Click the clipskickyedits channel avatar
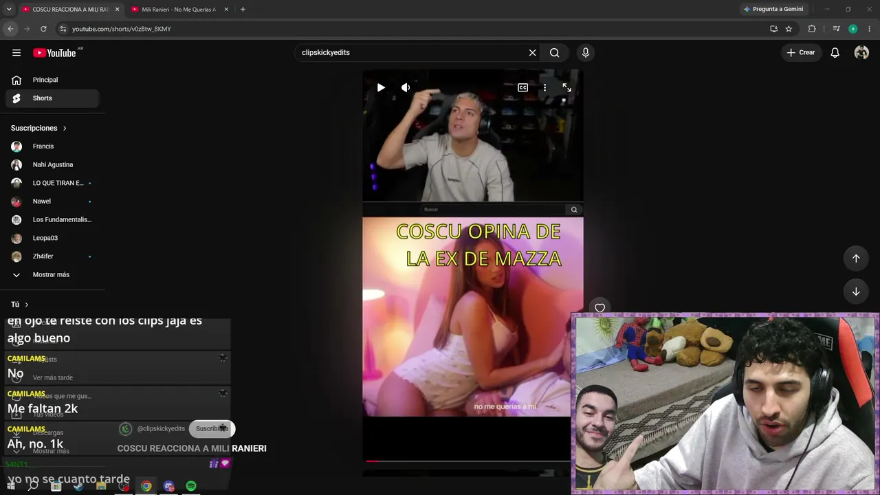This screenshot has height=495, width=880. (125, 429)
